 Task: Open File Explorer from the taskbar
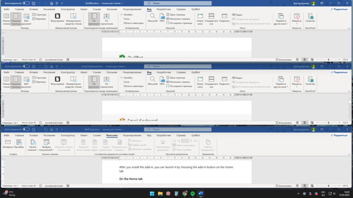[x=160, y=193]
